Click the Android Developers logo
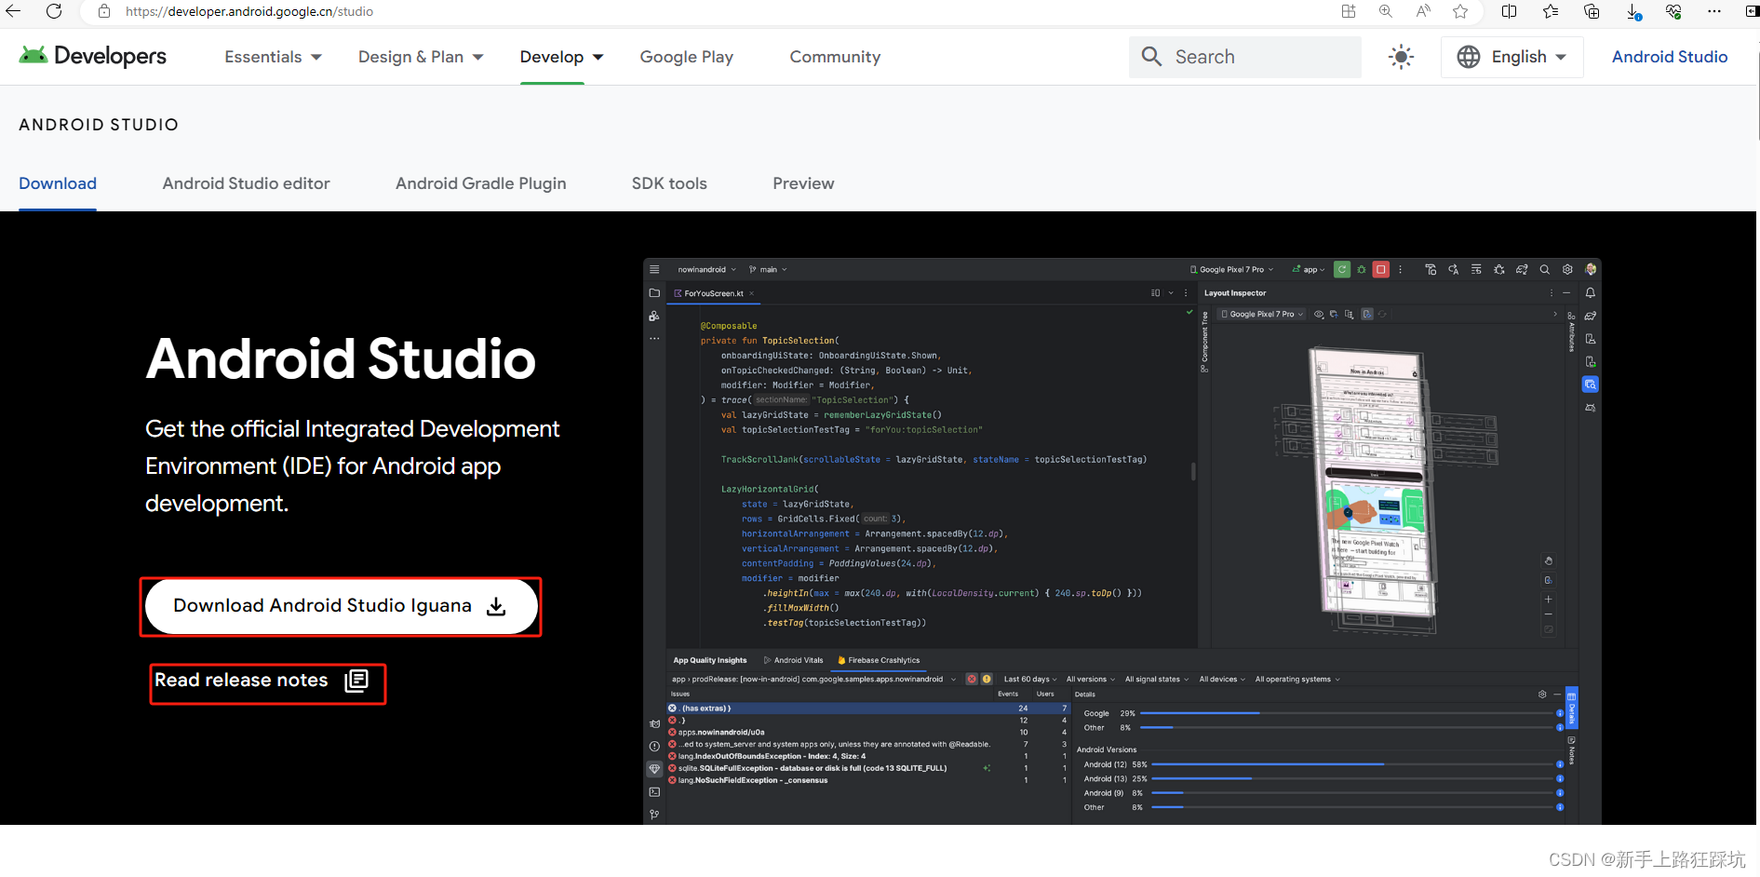The width and height of the screenshot is (1760, 877). coord(92,56)
